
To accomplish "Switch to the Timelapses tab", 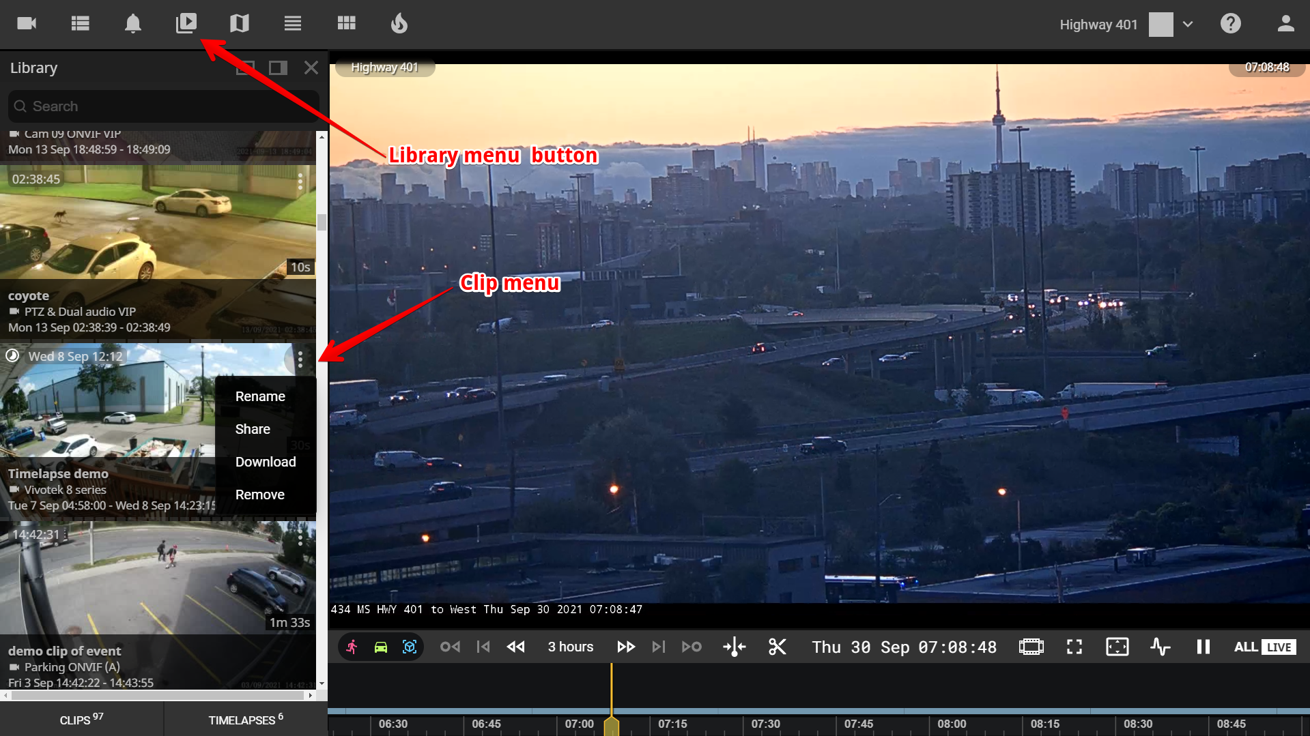I will pos(245,720).
